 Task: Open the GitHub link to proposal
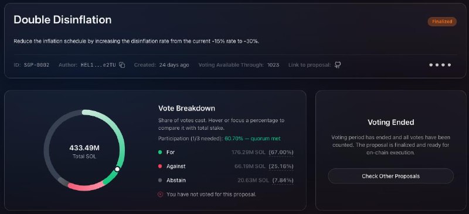338,65
